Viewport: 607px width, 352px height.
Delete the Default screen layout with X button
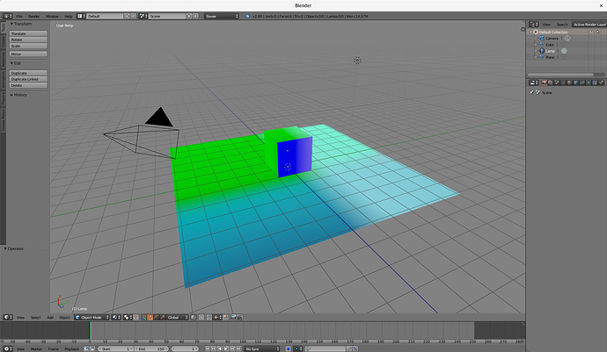(133, 16)
